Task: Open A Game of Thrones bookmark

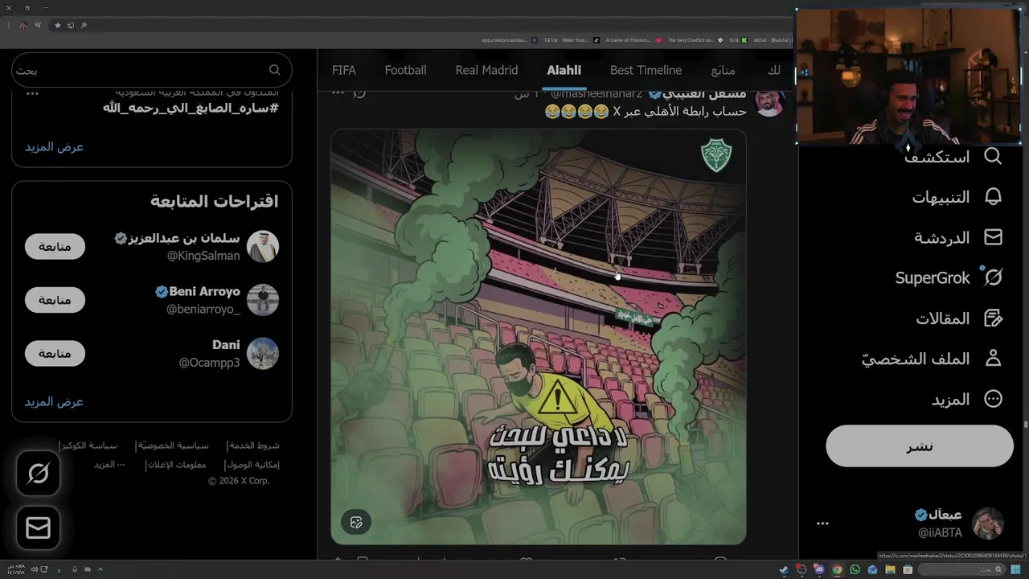Action: [x=635, y=39]
